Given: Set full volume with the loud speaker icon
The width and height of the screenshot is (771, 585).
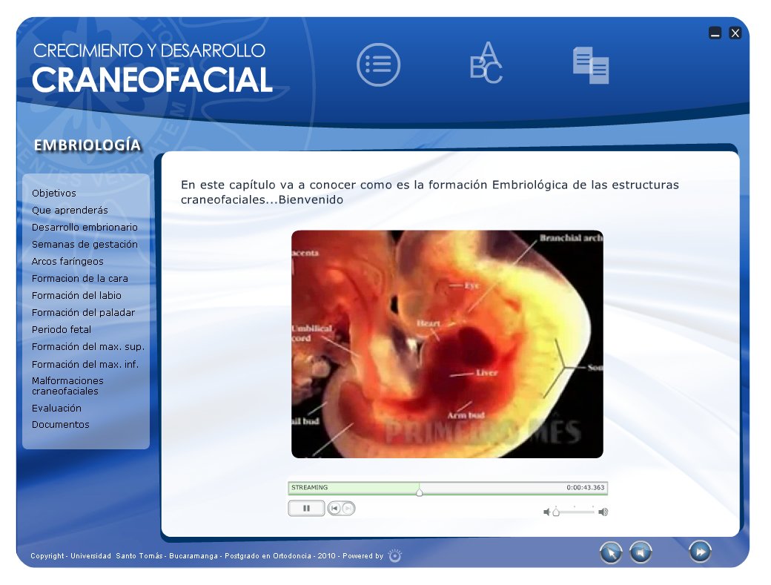Looking at the screenshot, I should pos(603,510).
